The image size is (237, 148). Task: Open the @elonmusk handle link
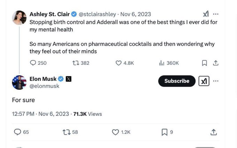44,86
